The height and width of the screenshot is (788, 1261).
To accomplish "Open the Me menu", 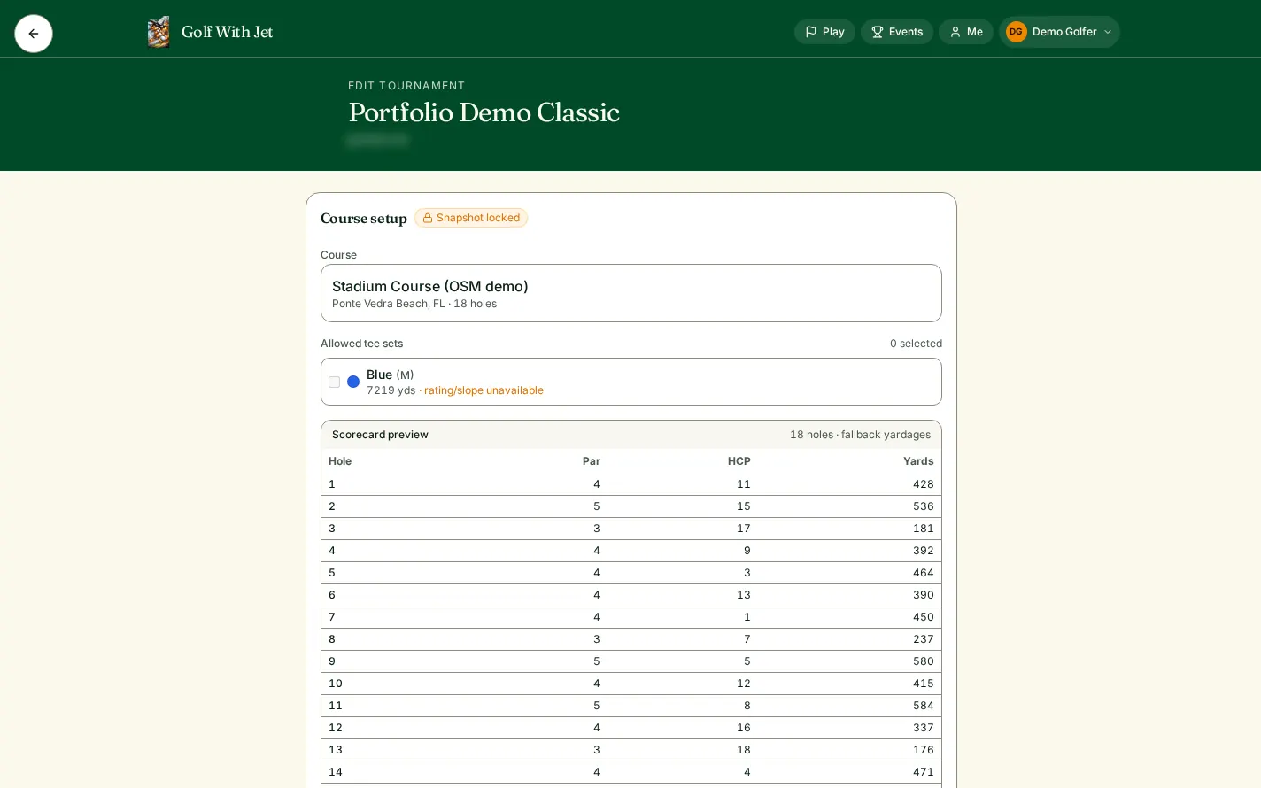I will (x=966, y=32).
